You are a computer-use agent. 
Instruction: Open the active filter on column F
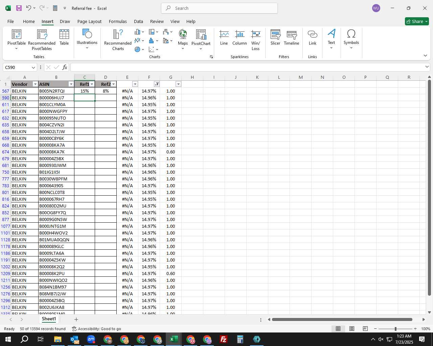(x=157, y=84)
